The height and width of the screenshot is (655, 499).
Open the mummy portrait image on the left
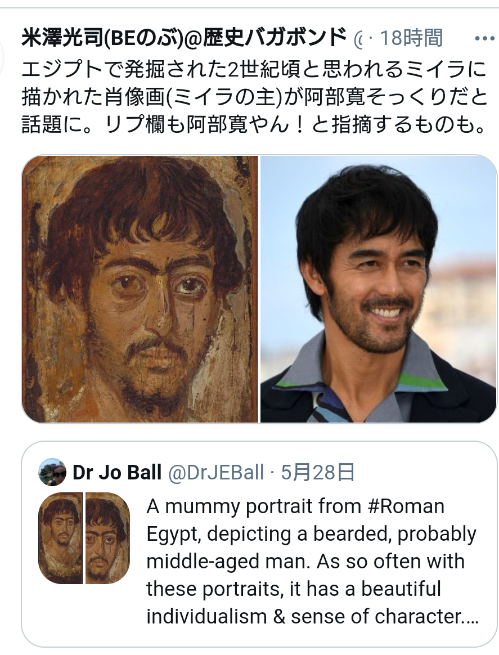pyautogui.click(x=140, y=289)
